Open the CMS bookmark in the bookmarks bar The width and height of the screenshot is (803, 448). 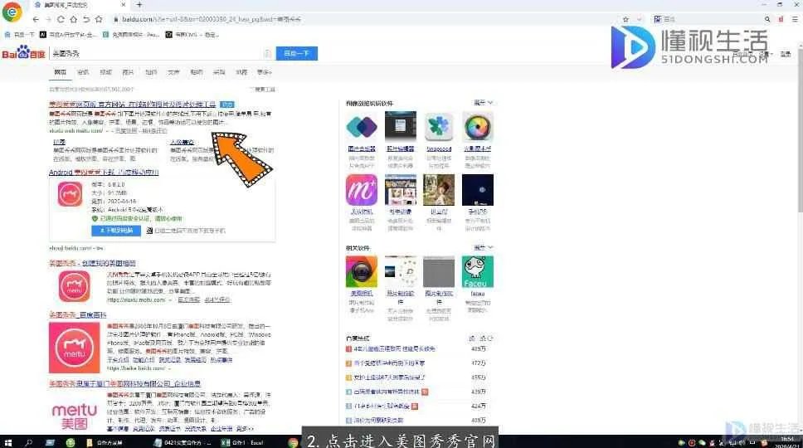click(192, 34)
